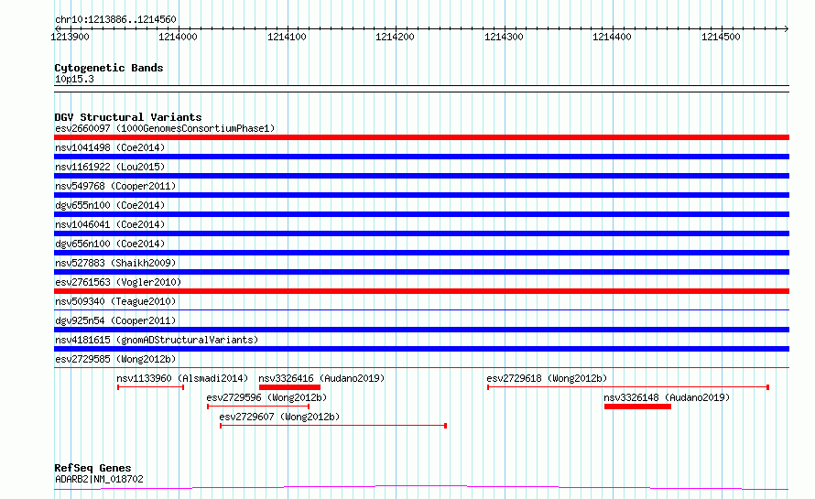Click the blue bar under dgv656n100
Image resolution: width=815 pixels, height=499 pixels.
click(421, 253)
